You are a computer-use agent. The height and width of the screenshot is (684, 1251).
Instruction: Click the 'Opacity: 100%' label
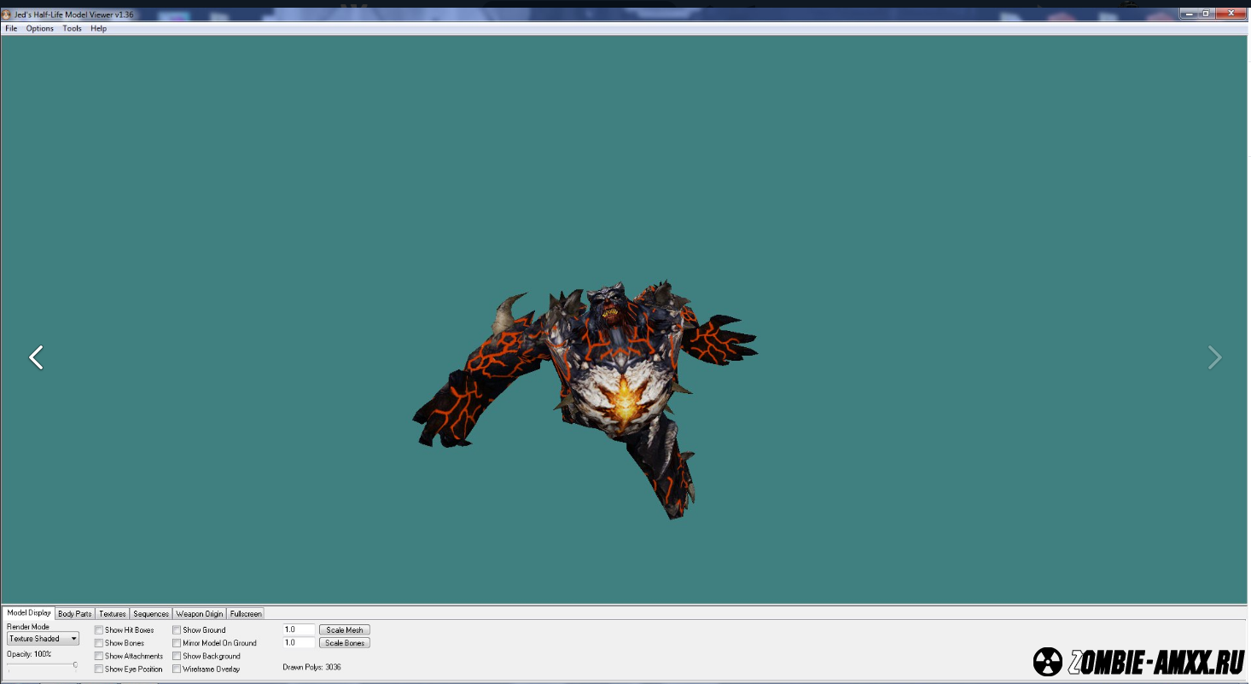29,654
